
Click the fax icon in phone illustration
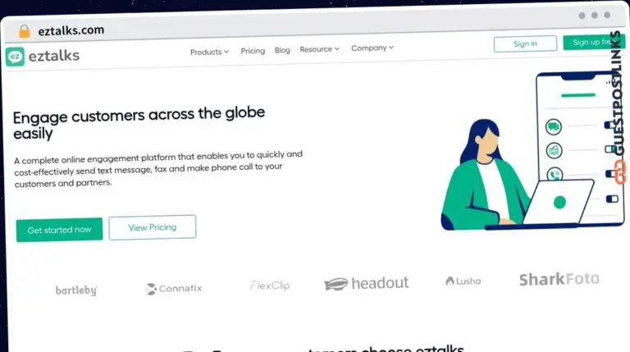[x=554, y=151]
